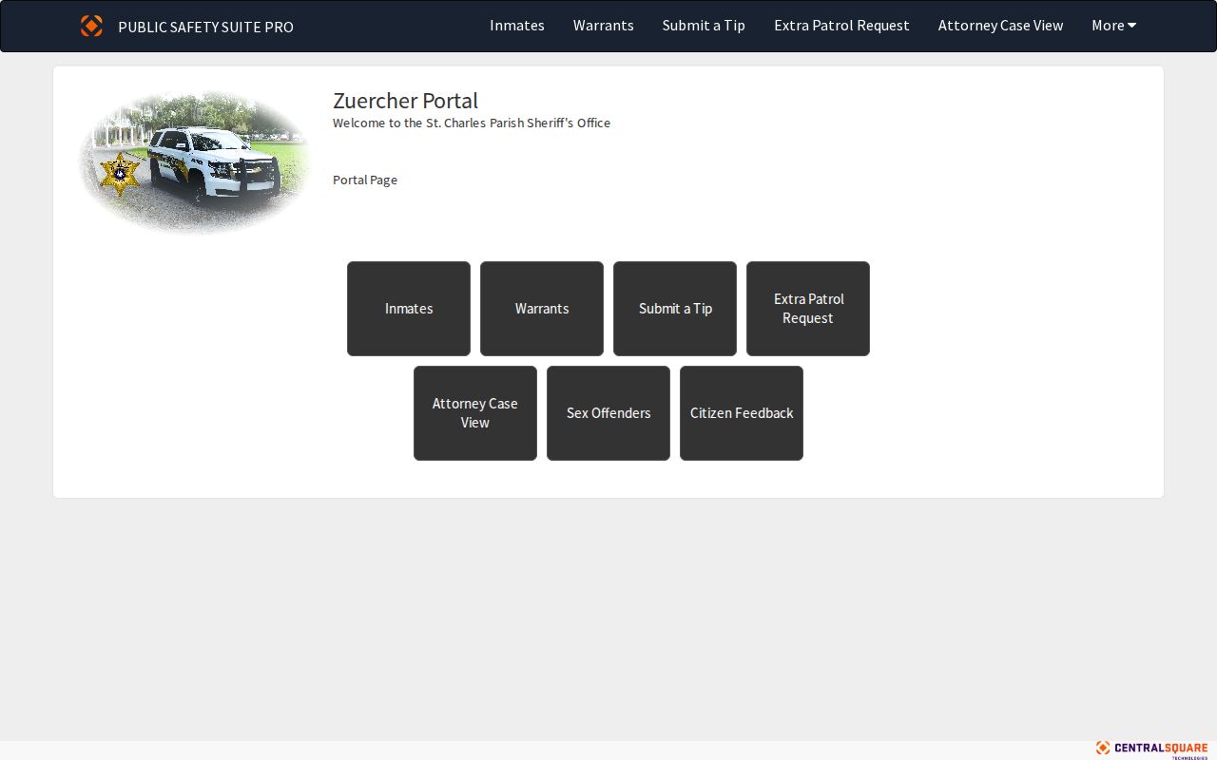The image size is (1217, 760).
Task: Click the welcome to St. Charles Parish text
Action: pyautogui.click(x=472, y=123)
